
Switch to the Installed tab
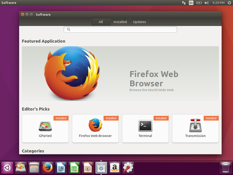(120, 22)
